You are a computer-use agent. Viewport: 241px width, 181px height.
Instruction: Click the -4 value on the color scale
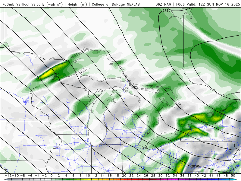37,176
